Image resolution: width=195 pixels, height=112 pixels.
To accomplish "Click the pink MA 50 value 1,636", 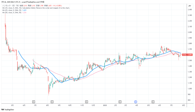I will click(x=24, y=13).
